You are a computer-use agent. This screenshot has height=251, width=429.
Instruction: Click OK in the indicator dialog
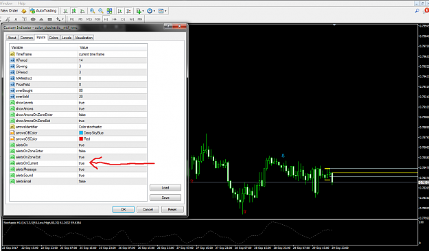tap(124, 209)
